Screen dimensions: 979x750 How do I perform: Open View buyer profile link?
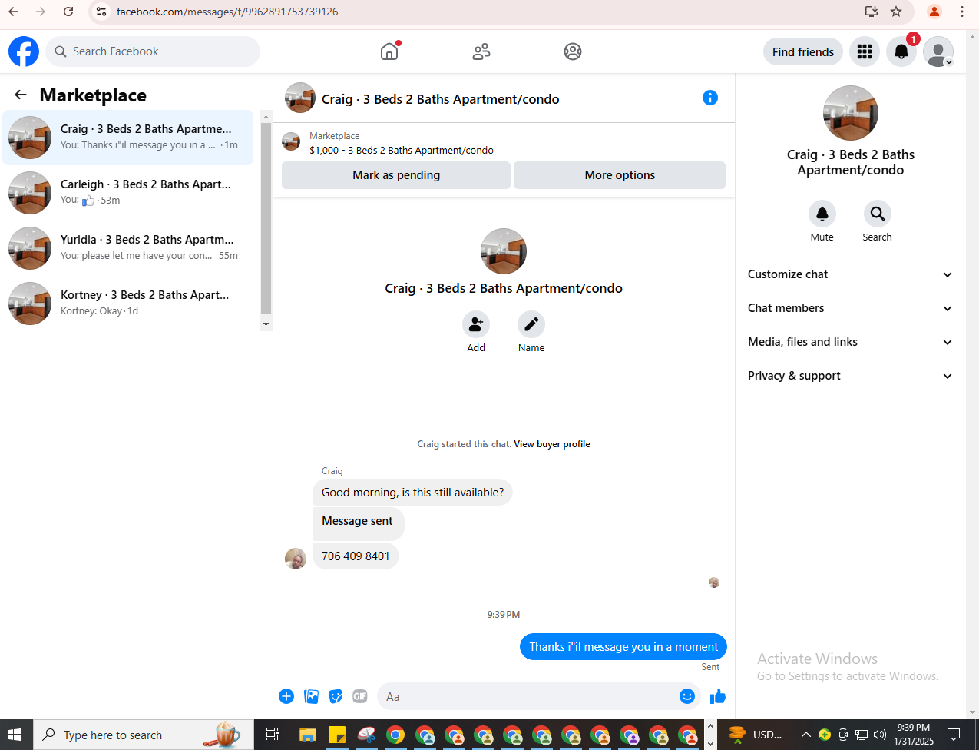[x=552, y=444]
